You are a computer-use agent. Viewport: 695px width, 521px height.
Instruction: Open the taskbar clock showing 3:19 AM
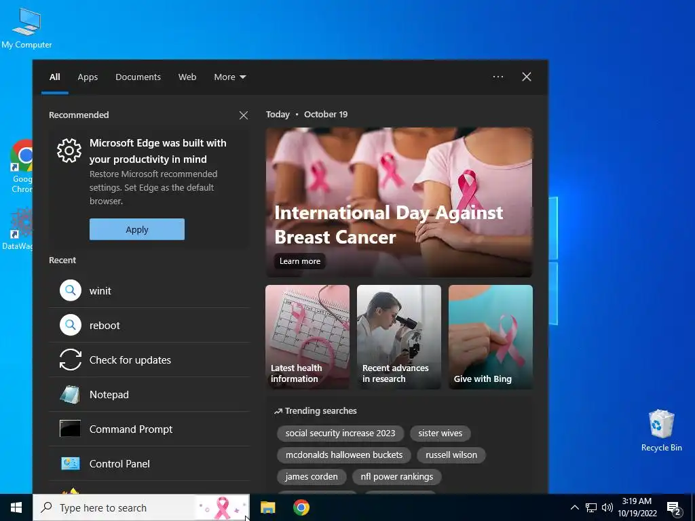click(637, 507)
